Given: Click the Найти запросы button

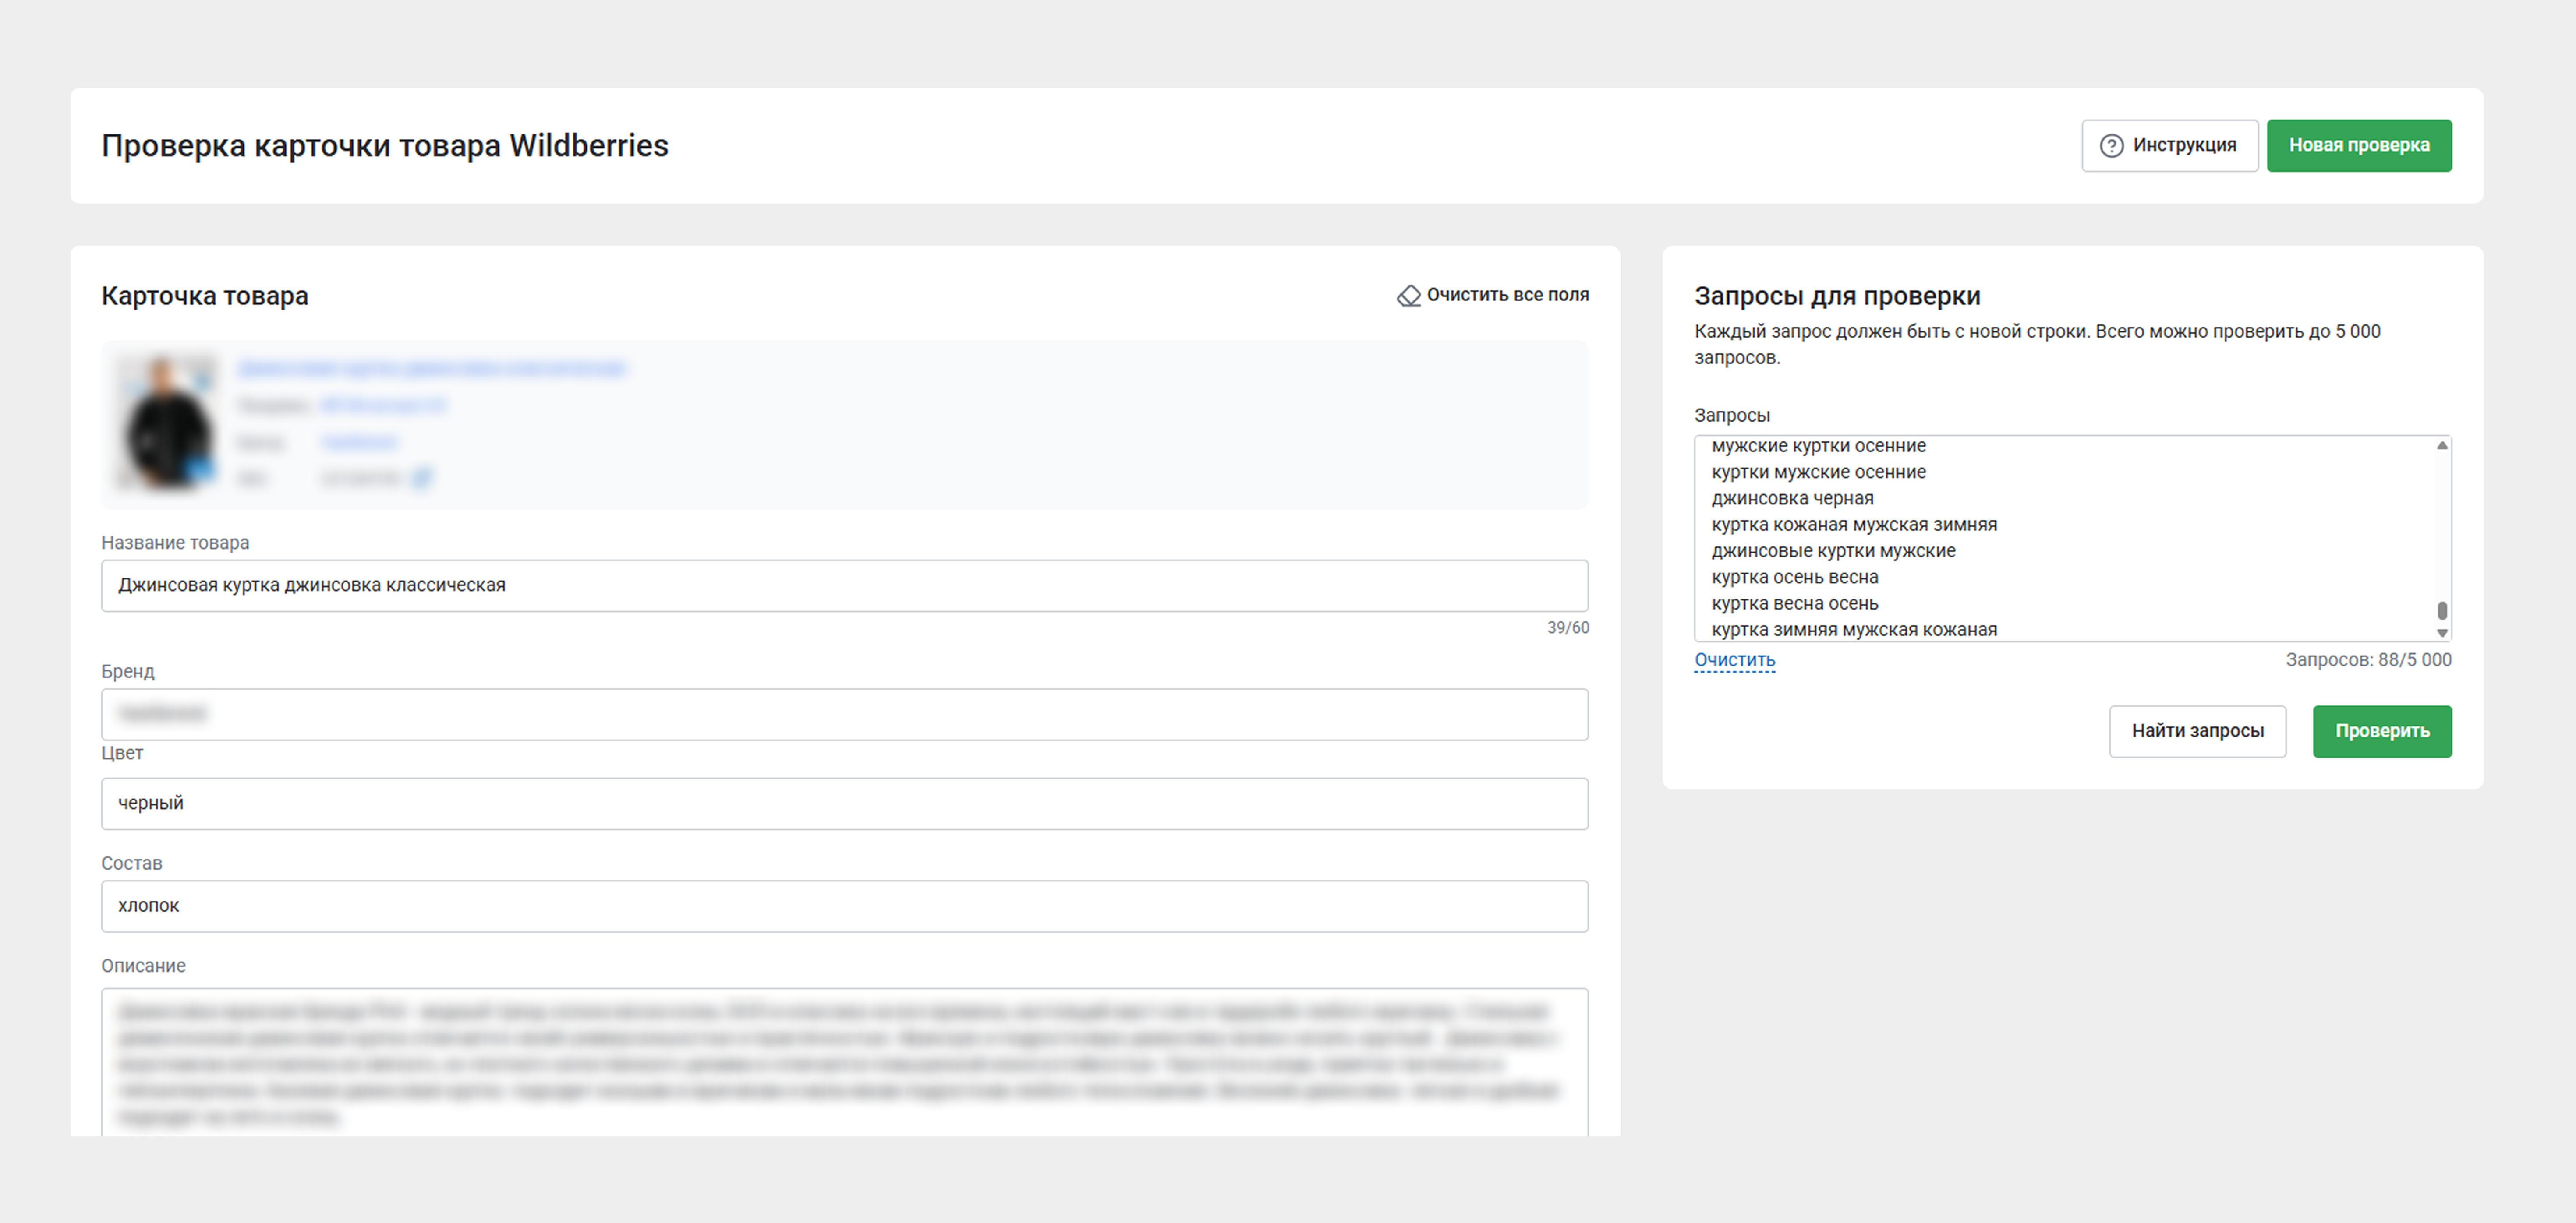Looking at the screenshot, I should tap(2197, 731).
